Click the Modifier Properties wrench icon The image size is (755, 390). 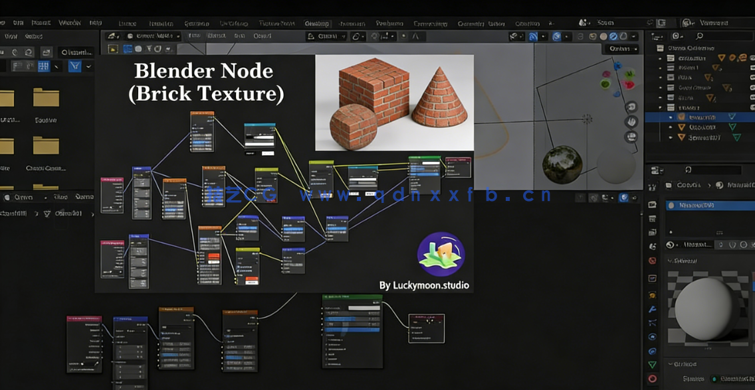point(651,308)
